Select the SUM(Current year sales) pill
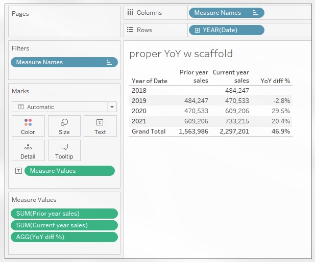This screenshot has width=315, height=262. pyautogui.click(x=64, y=225)
